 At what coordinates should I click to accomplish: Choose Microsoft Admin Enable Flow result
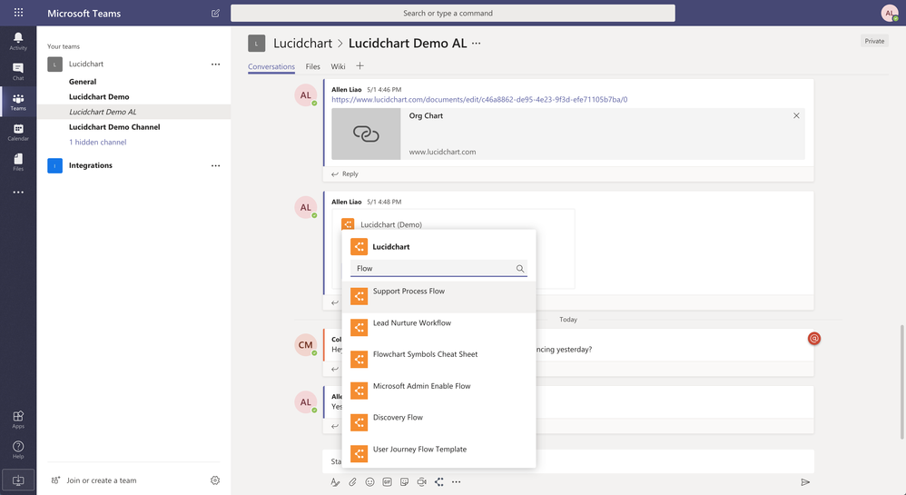pos(438,391)
